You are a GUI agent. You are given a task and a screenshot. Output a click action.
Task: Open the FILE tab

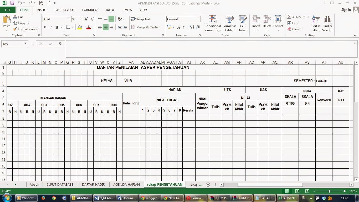(x=8, y=10)
